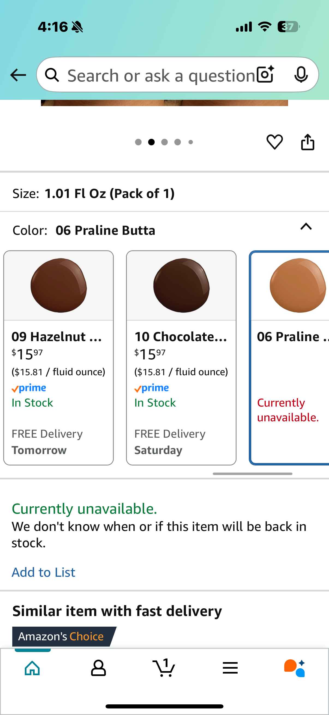Jump to the third image pagination dot
329x715 pixels.
(x=164, y=142)
